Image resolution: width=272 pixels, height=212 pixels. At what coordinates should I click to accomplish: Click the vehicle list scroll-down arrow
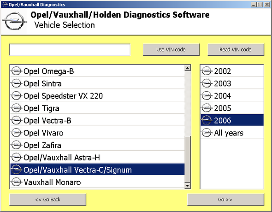pos(188,186)
